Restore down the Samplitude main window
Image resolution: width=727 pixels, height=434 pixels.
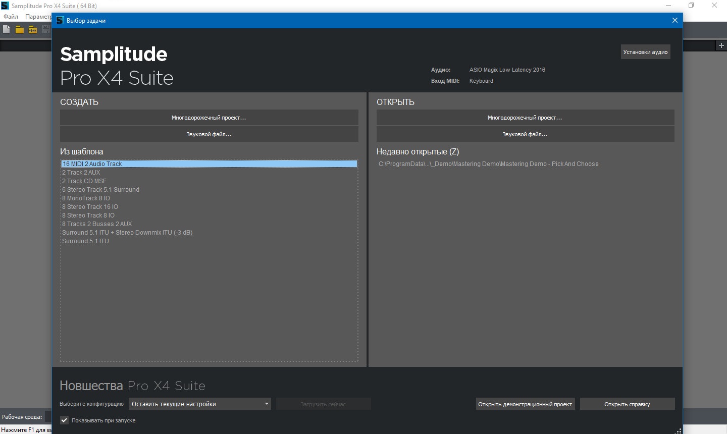pyautogui.click(x=691, y=6)
